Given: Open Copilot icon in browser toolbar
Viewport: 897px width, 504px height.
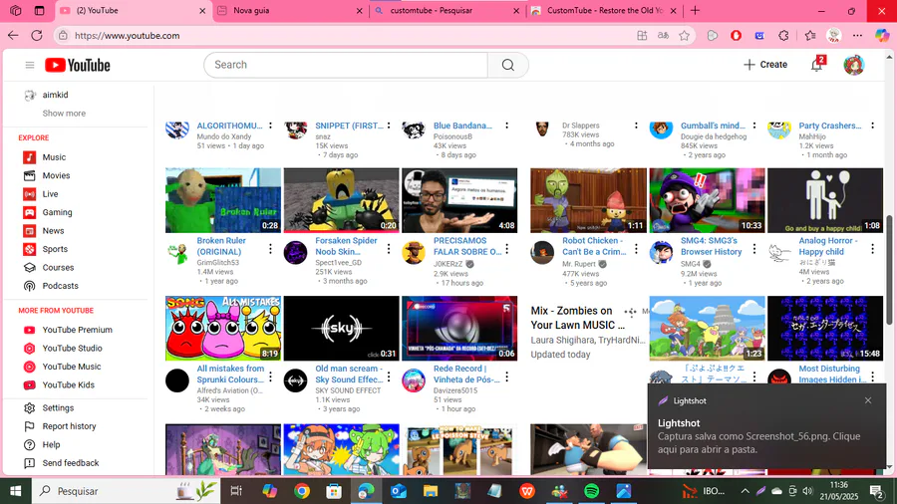Looking at the screenshot, I should click(x=882, y=36).
